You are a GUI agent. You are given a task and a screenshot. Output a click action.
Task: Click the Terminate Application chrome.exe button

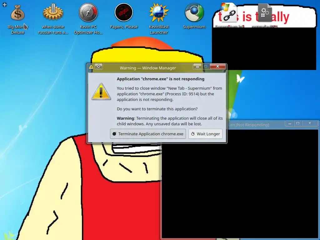tap(148, 134)
